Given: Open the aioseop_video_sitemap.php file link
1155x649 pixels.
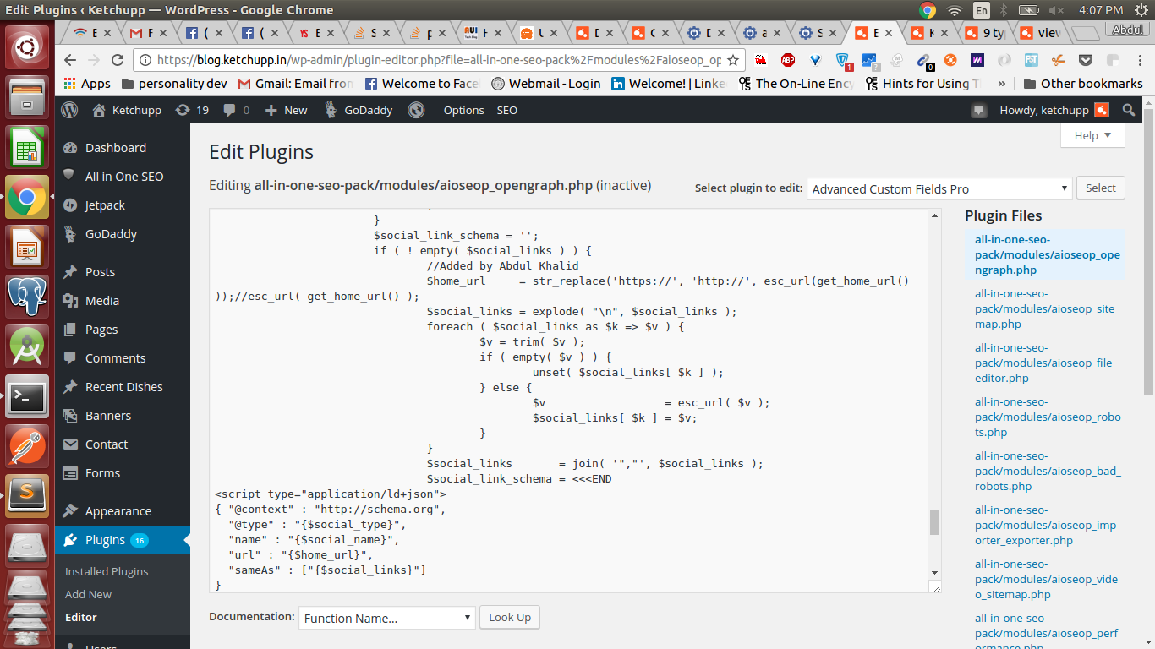Looking at the screenshot, I should coord(1046,579).
